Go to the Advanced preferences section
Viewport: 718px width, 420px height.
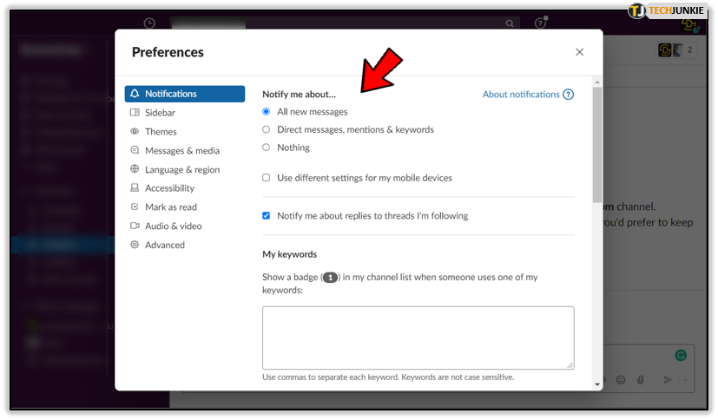point(164,246)
